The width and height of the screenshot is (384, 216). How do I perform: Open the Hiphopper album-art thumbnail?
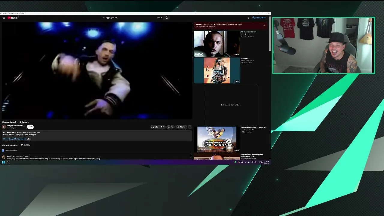(x=217, y=70)
